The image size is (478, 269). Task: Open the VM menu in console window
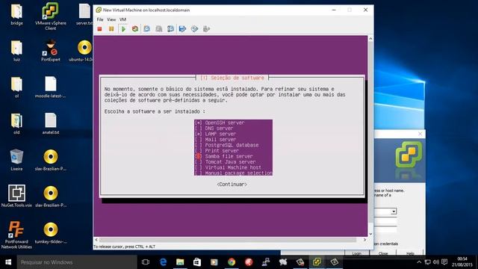[122, 19]
